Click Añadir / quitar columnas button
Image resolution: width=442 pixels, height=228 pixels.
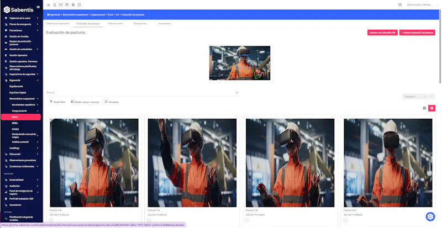point(85,102)
